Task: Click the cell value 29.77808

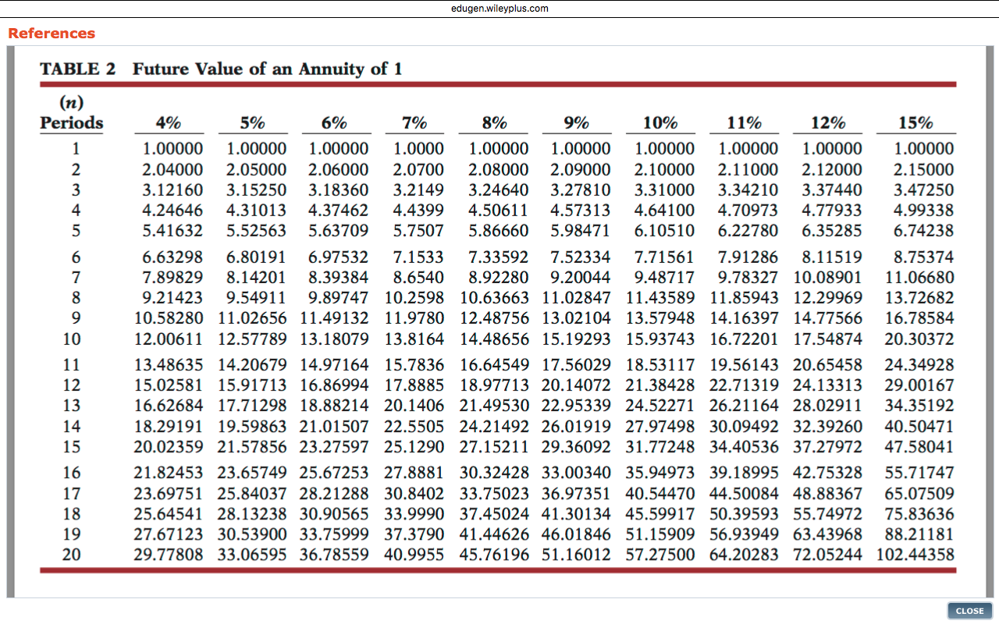Action: coord(169,555)
